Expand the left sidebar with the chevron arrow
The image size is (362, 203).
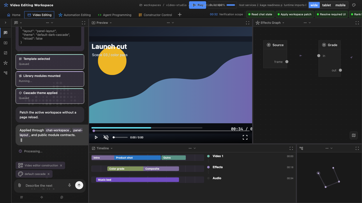click(6, 23)
